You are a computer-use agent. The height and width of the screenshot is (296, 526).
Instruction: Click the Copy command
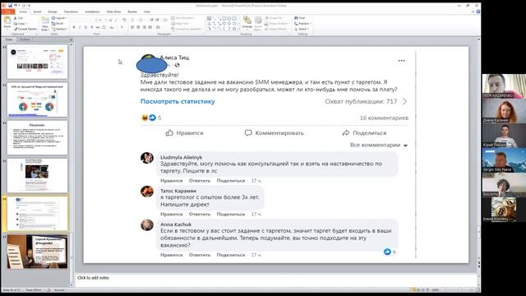(x=20, y=24)
